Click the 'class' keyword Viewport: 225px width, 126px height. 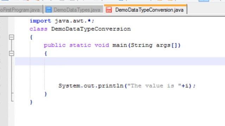[x=38, y=29]
